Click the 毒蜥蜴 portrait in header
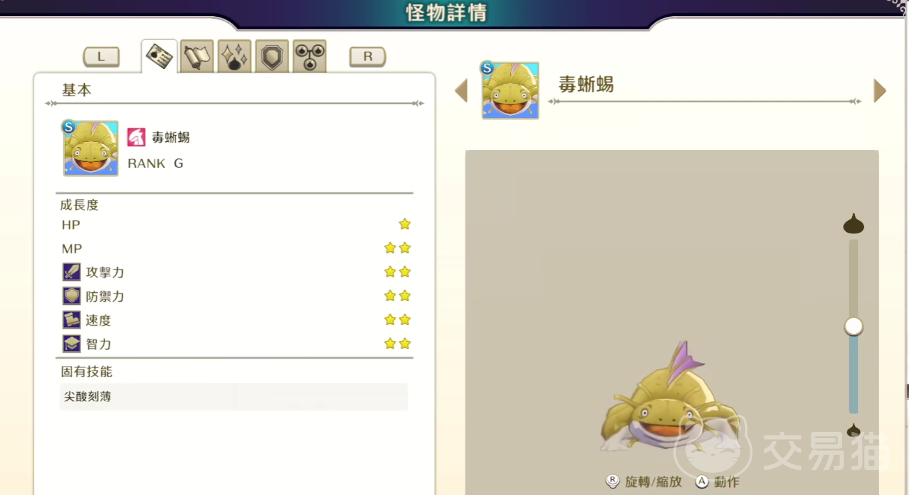 tap(510, 90)
